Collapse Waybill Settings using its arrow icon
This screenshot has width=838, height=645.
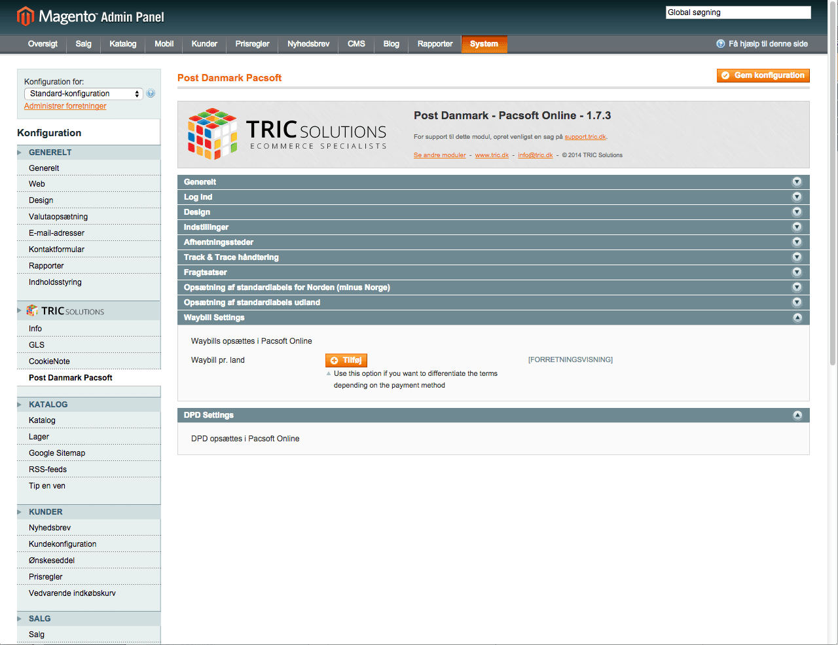pos(797,318)
